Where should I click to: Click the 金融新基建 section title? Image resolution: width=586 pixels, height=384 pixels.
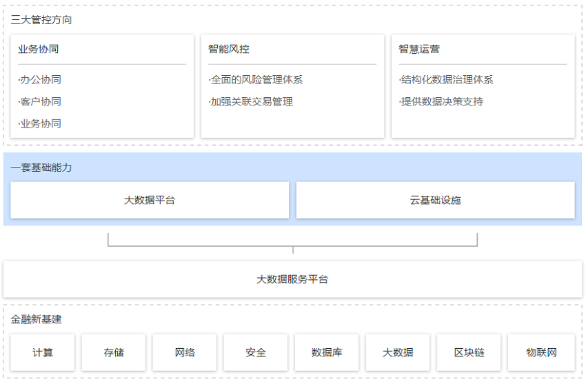(37, 319)
